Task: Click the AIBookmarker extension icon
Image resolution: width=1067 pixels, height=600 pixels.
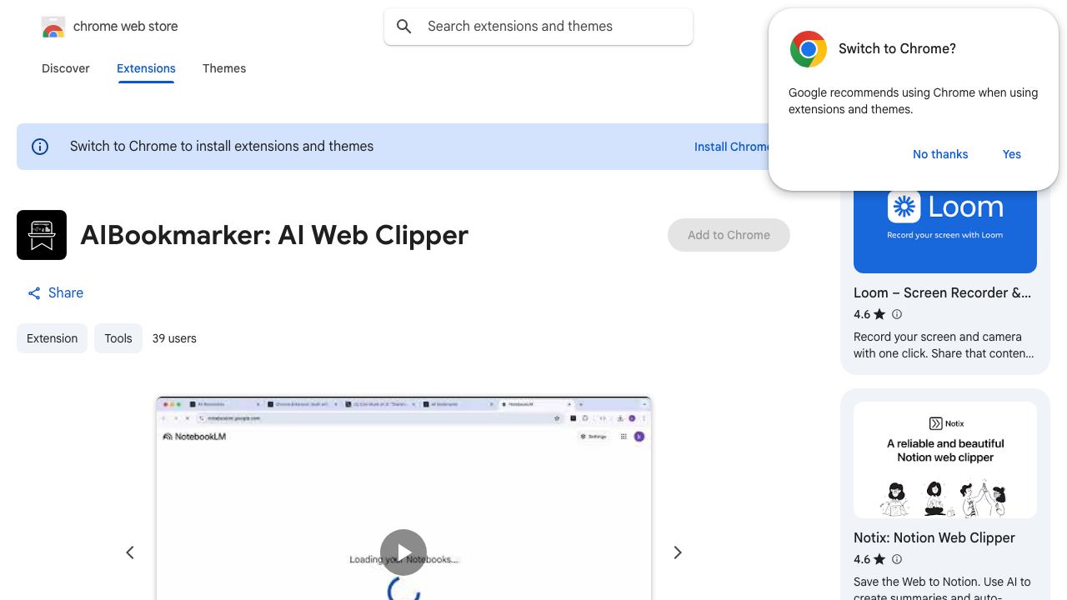Action: pos(42,235)
